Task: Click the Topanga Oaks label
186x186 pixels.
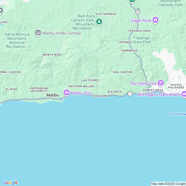Action: click(x=139, y=31)
